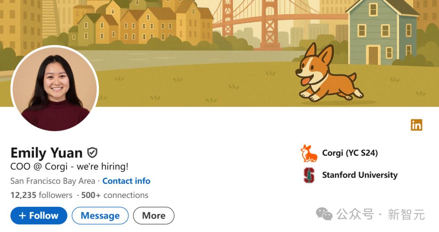Image resolution: width=439 pixels, height=232 pixels.
Task: Open the Contact info link
Action: tap(126, 181)
